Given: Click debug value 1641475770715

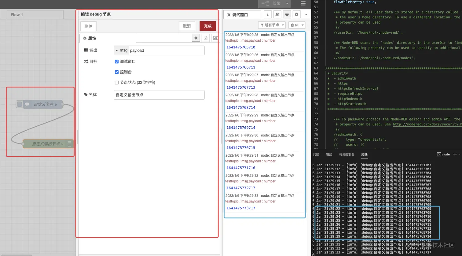Looking at the screenshot, I should 241,148.
